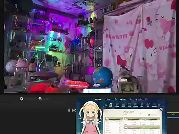Image resolution: width=179 pixels, height=134 pixels.
Task: Open the Talks tab in game menu
Action: [x=142, y=105]
